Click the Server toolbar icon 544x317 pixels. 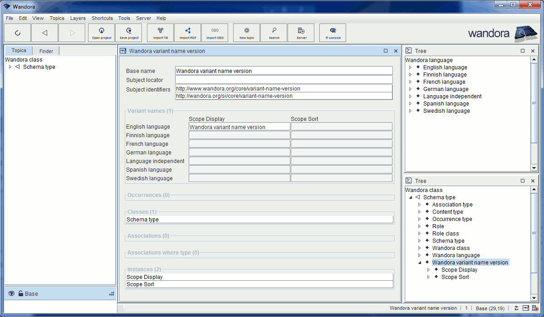click(x=301, y=33)
